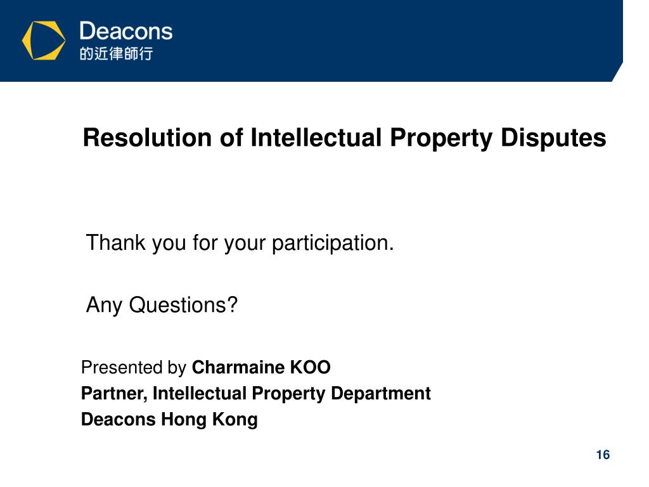Screen dimensions: 649x487
Task: Click the 'Presented by' text
Action: pos(134,368)
